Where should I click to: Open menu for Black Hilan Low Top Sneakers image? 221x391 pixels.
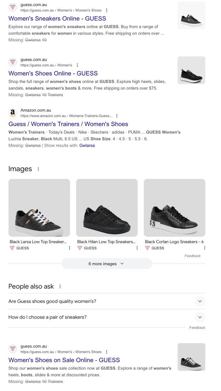[x=137, y=248]
